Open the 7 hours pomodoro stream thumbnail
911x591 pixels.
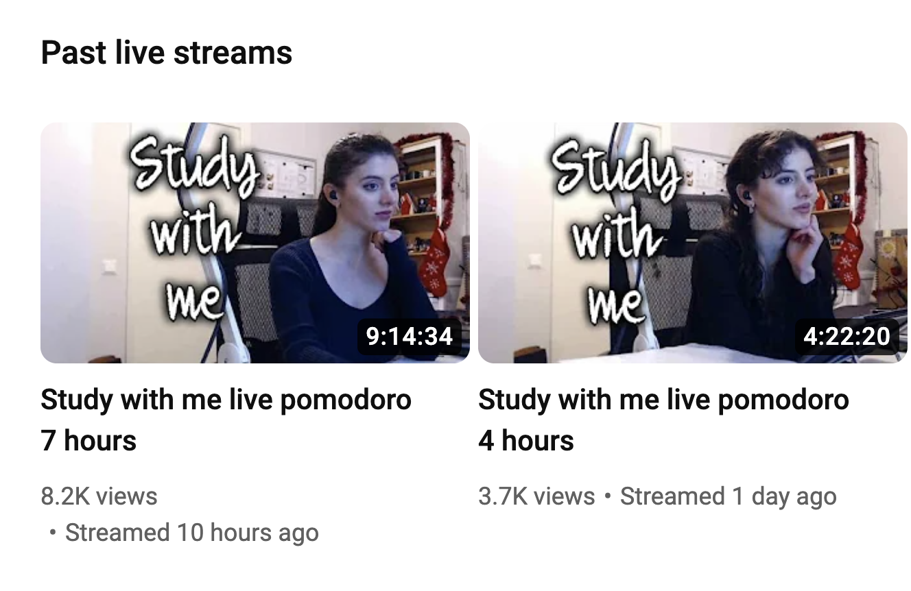tap(255, 243)
